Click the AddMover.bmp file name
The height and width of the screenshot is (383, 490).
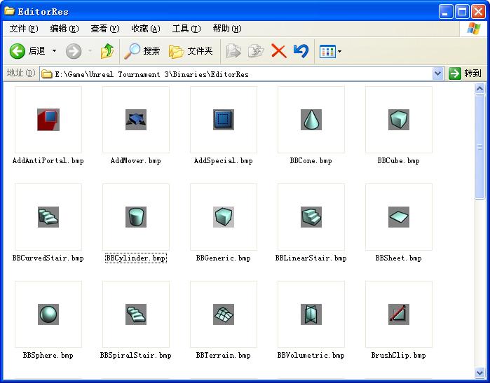point(135,161)
